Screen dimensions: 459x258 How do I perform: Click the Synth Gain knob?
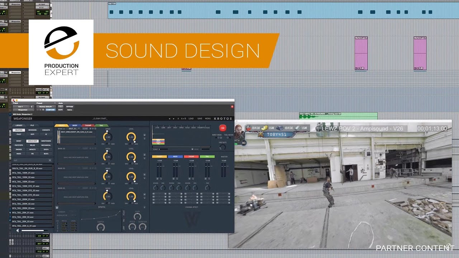click(x=137, y=216)
